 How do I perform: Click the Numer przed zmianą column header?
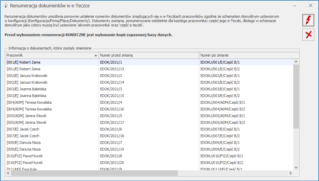[x=148, y=55]
